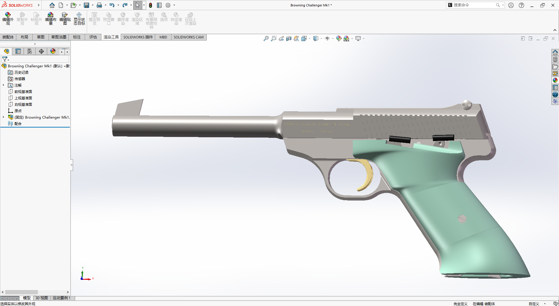Undo the last action
Image resolution: width=559 pixels, height=306 pixels.
click(112, 5)
